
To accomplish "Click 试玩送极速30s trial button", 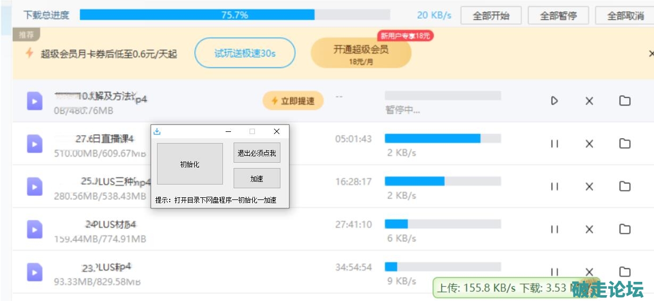I will pyautogui.click(x=245, y=53).
